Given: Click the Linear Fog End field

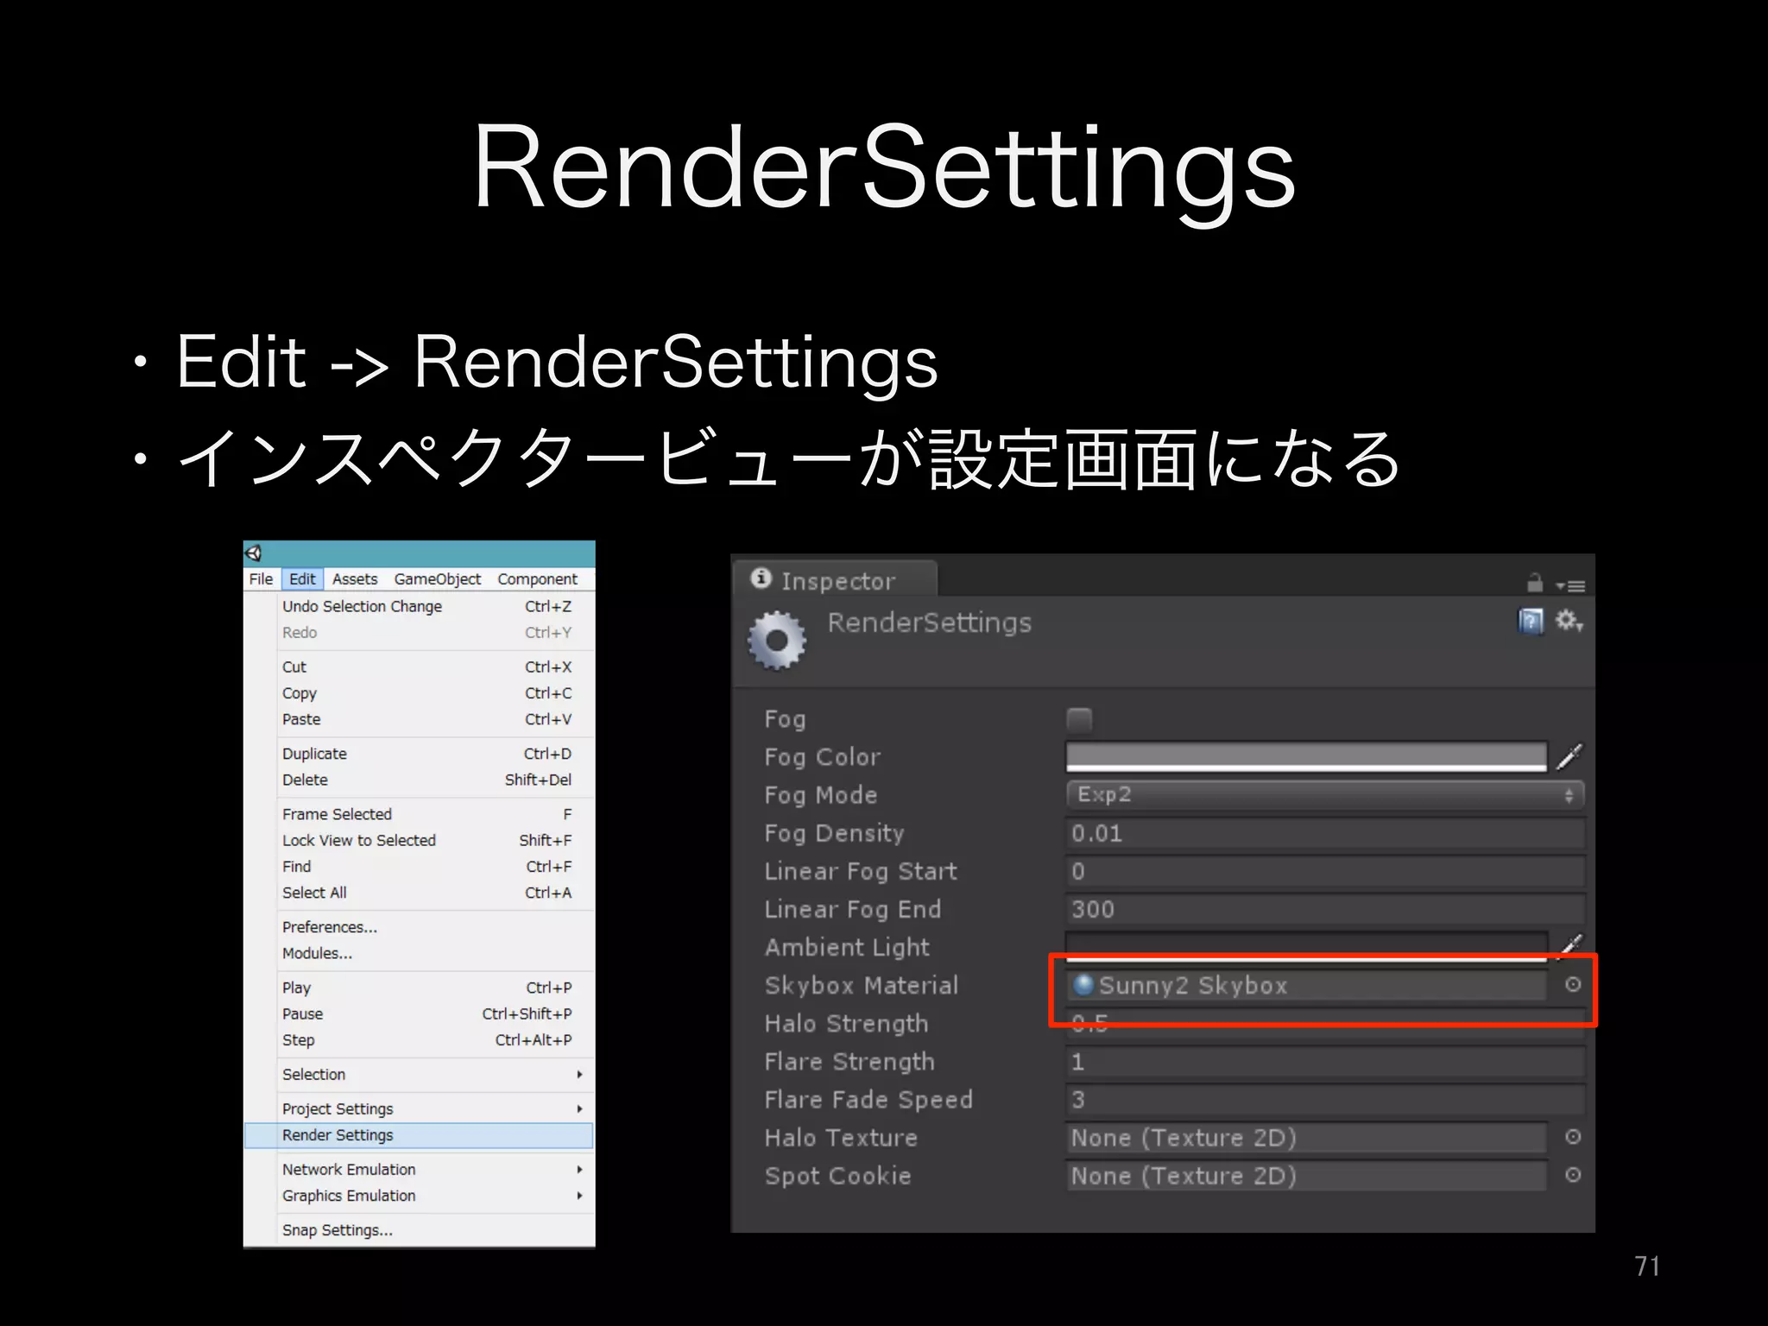Looking at the screenshot, I should click(1325, 909).
